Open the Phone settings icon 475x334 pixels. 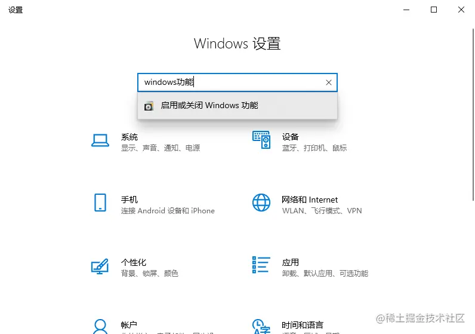100,203
